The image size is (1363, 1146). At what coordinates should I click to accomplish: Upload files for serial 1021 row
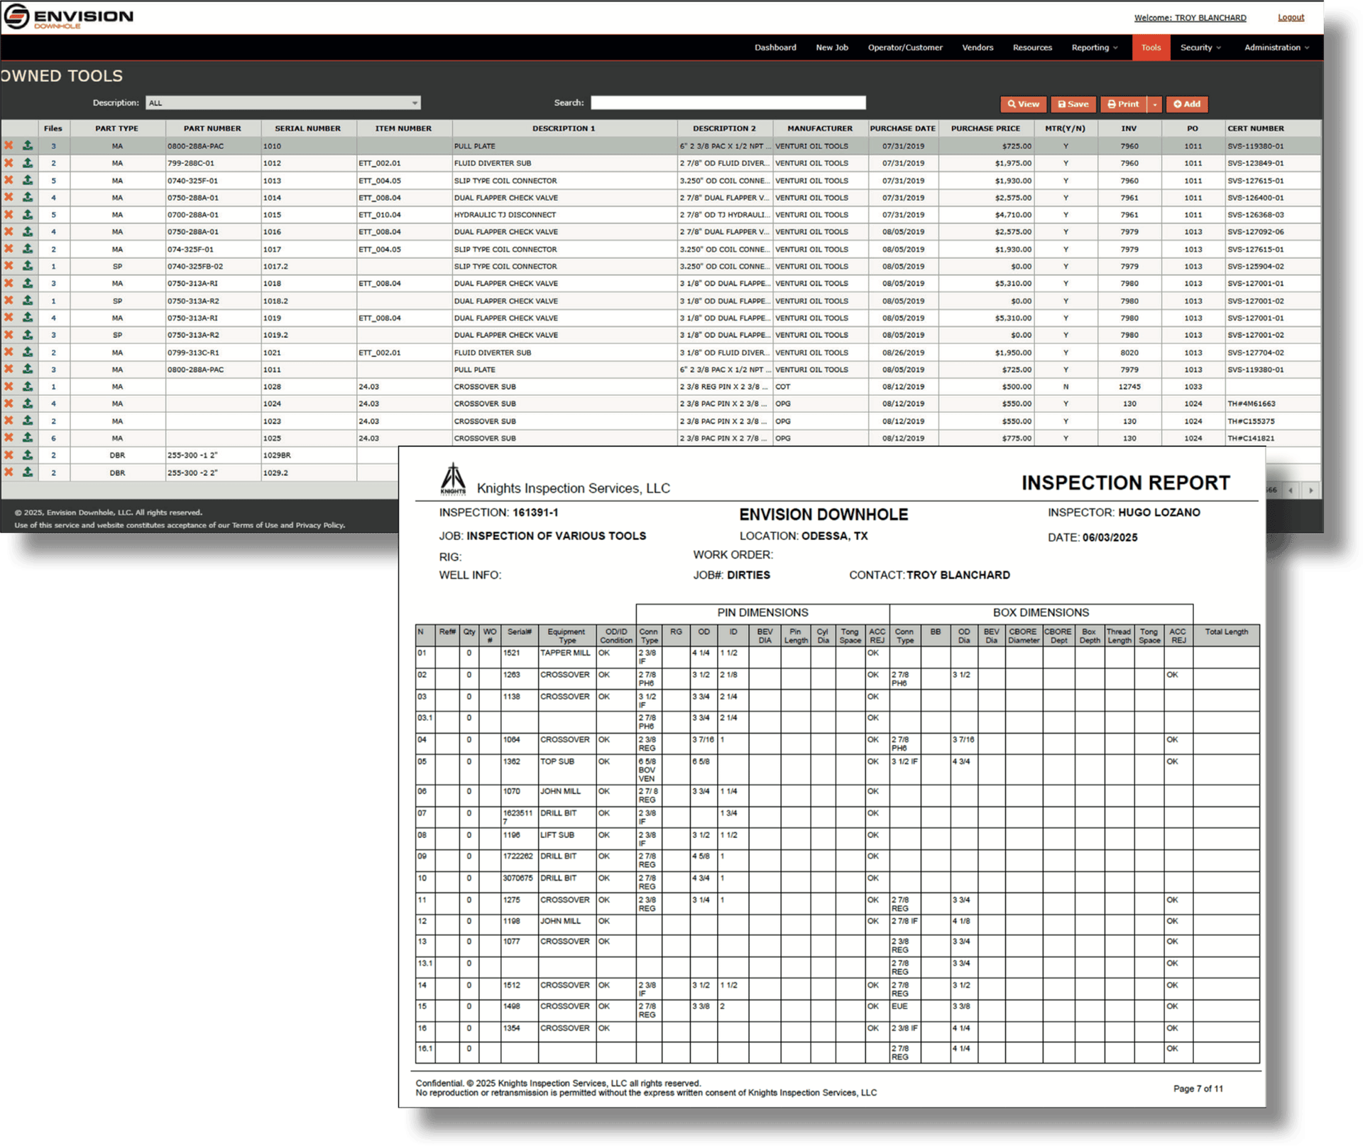tap(28, 352)
